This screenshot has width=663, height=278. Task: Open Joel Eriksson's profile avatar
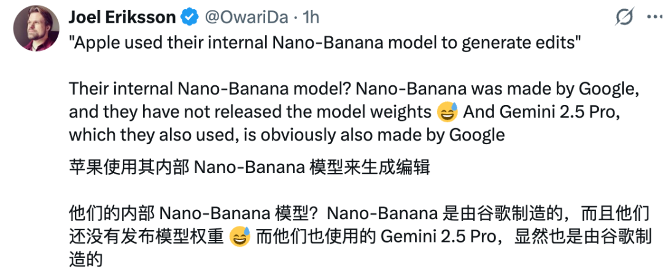tap(36, 28)
